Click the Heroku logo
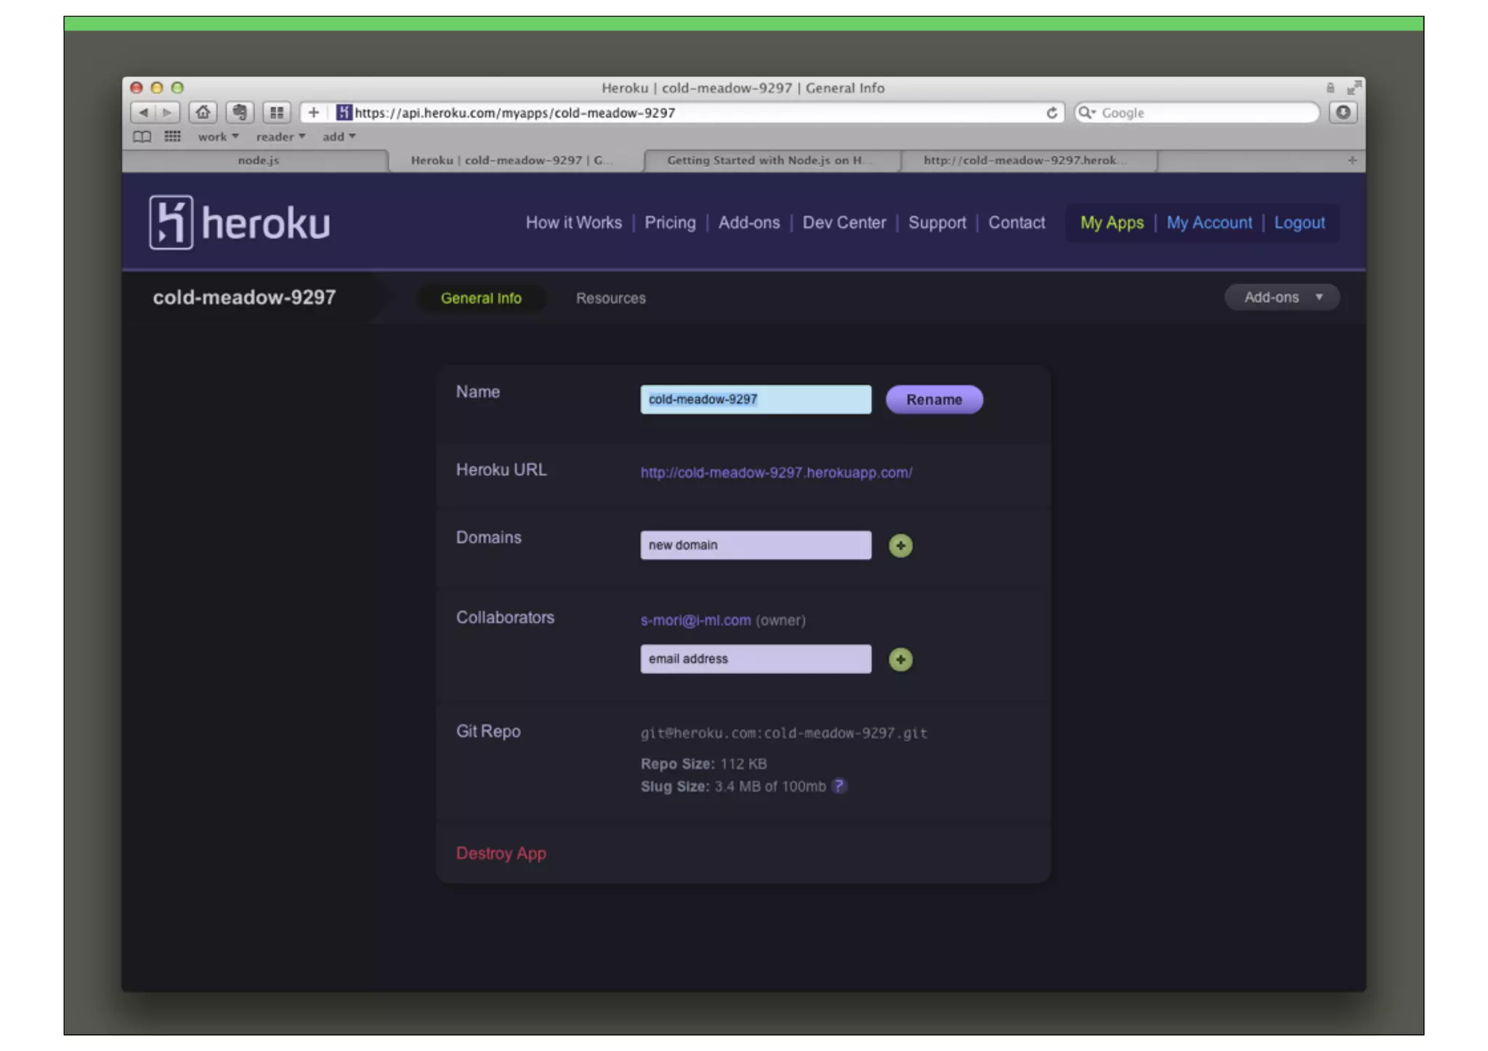This screenshot has width=1488, height=1051. pos(240,222)
